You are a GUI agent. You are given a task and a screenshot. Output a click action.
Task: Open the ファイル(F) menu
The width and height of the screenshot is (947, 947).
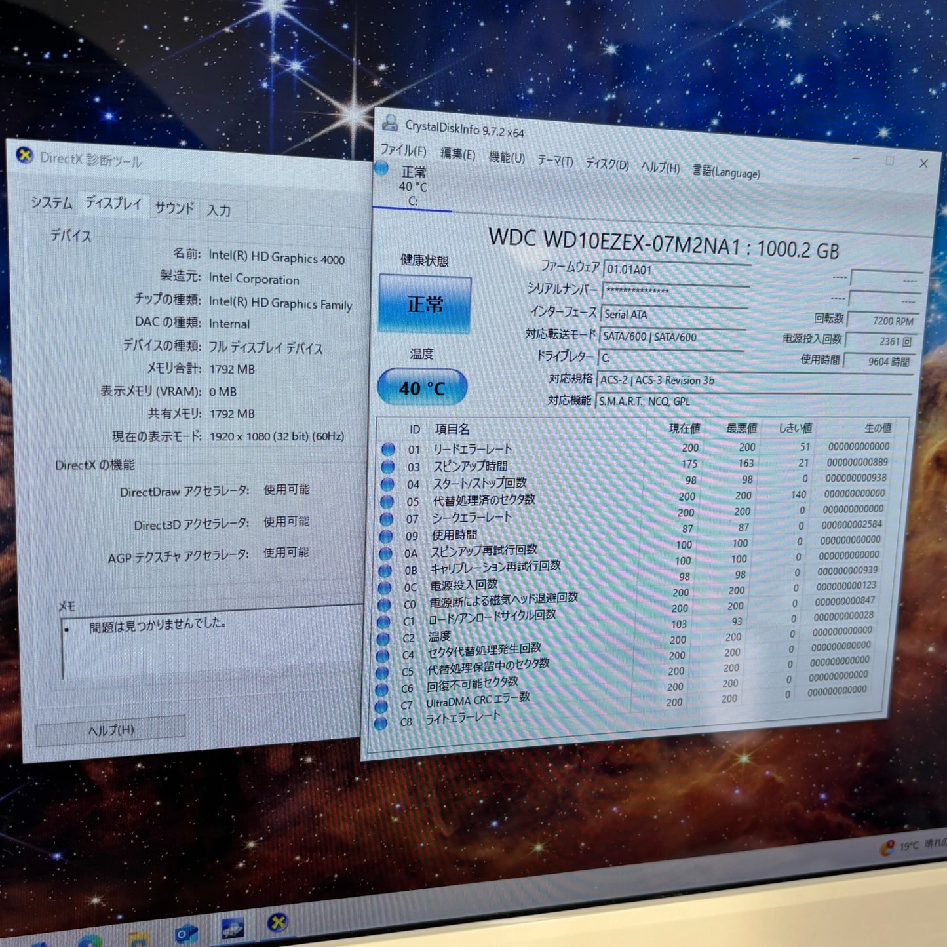coord(403,151)
